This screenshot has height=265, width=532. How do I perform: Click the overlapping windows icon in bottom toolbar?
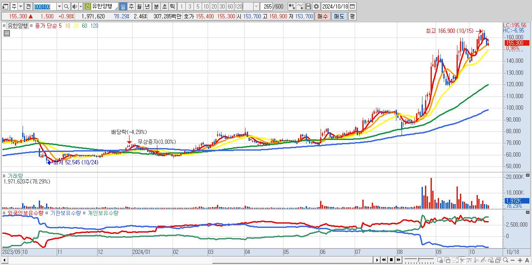448,260
